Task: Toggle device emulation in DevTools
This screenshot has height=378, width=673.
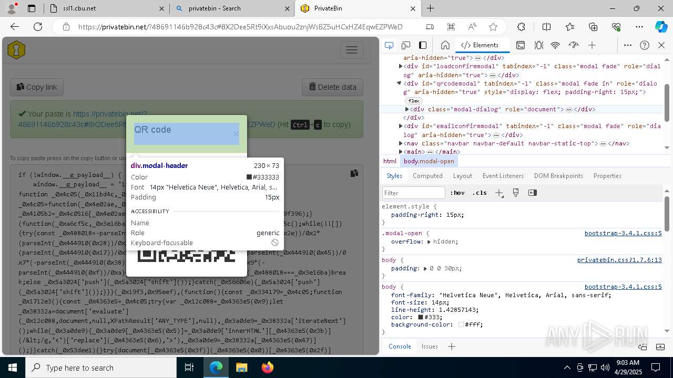Action: click(x=406, y=45)
